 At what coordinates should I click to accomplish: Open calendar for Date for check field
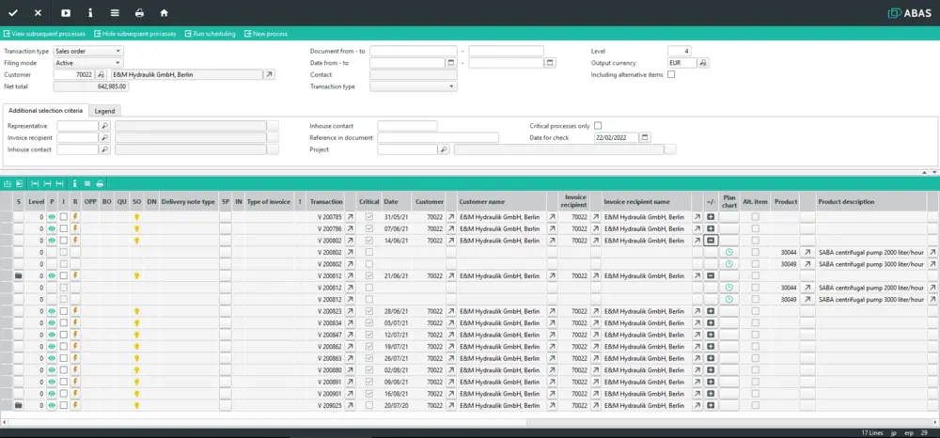click(645, 138)
